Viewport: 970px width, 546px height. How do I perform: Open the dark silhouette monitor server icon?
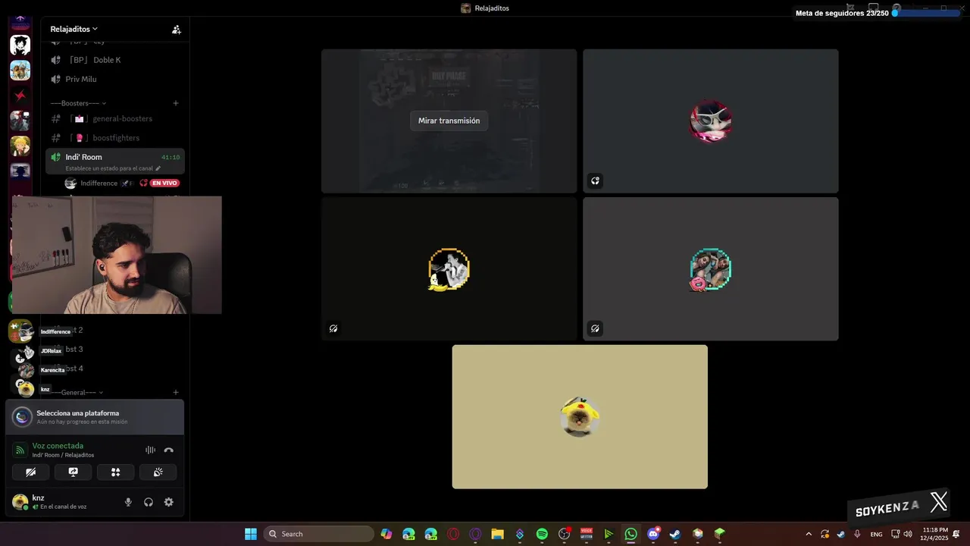(20, 171)
